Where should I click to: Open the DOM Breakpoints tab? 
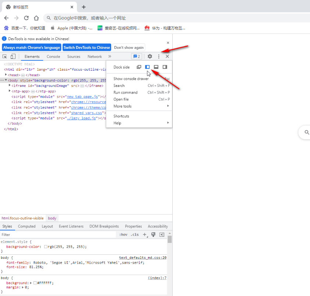click(x=104, y=226)
